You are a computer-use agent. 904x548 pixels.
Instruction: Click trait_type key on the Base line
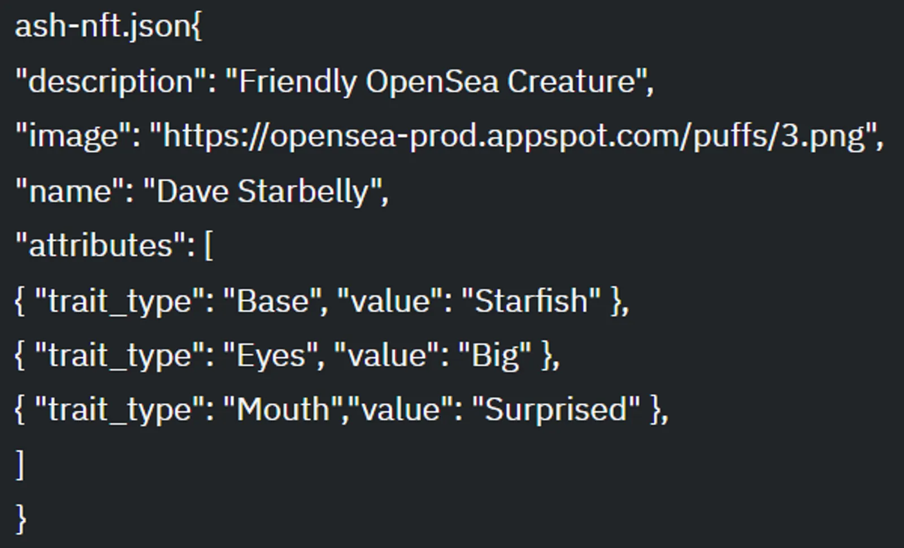120,300
